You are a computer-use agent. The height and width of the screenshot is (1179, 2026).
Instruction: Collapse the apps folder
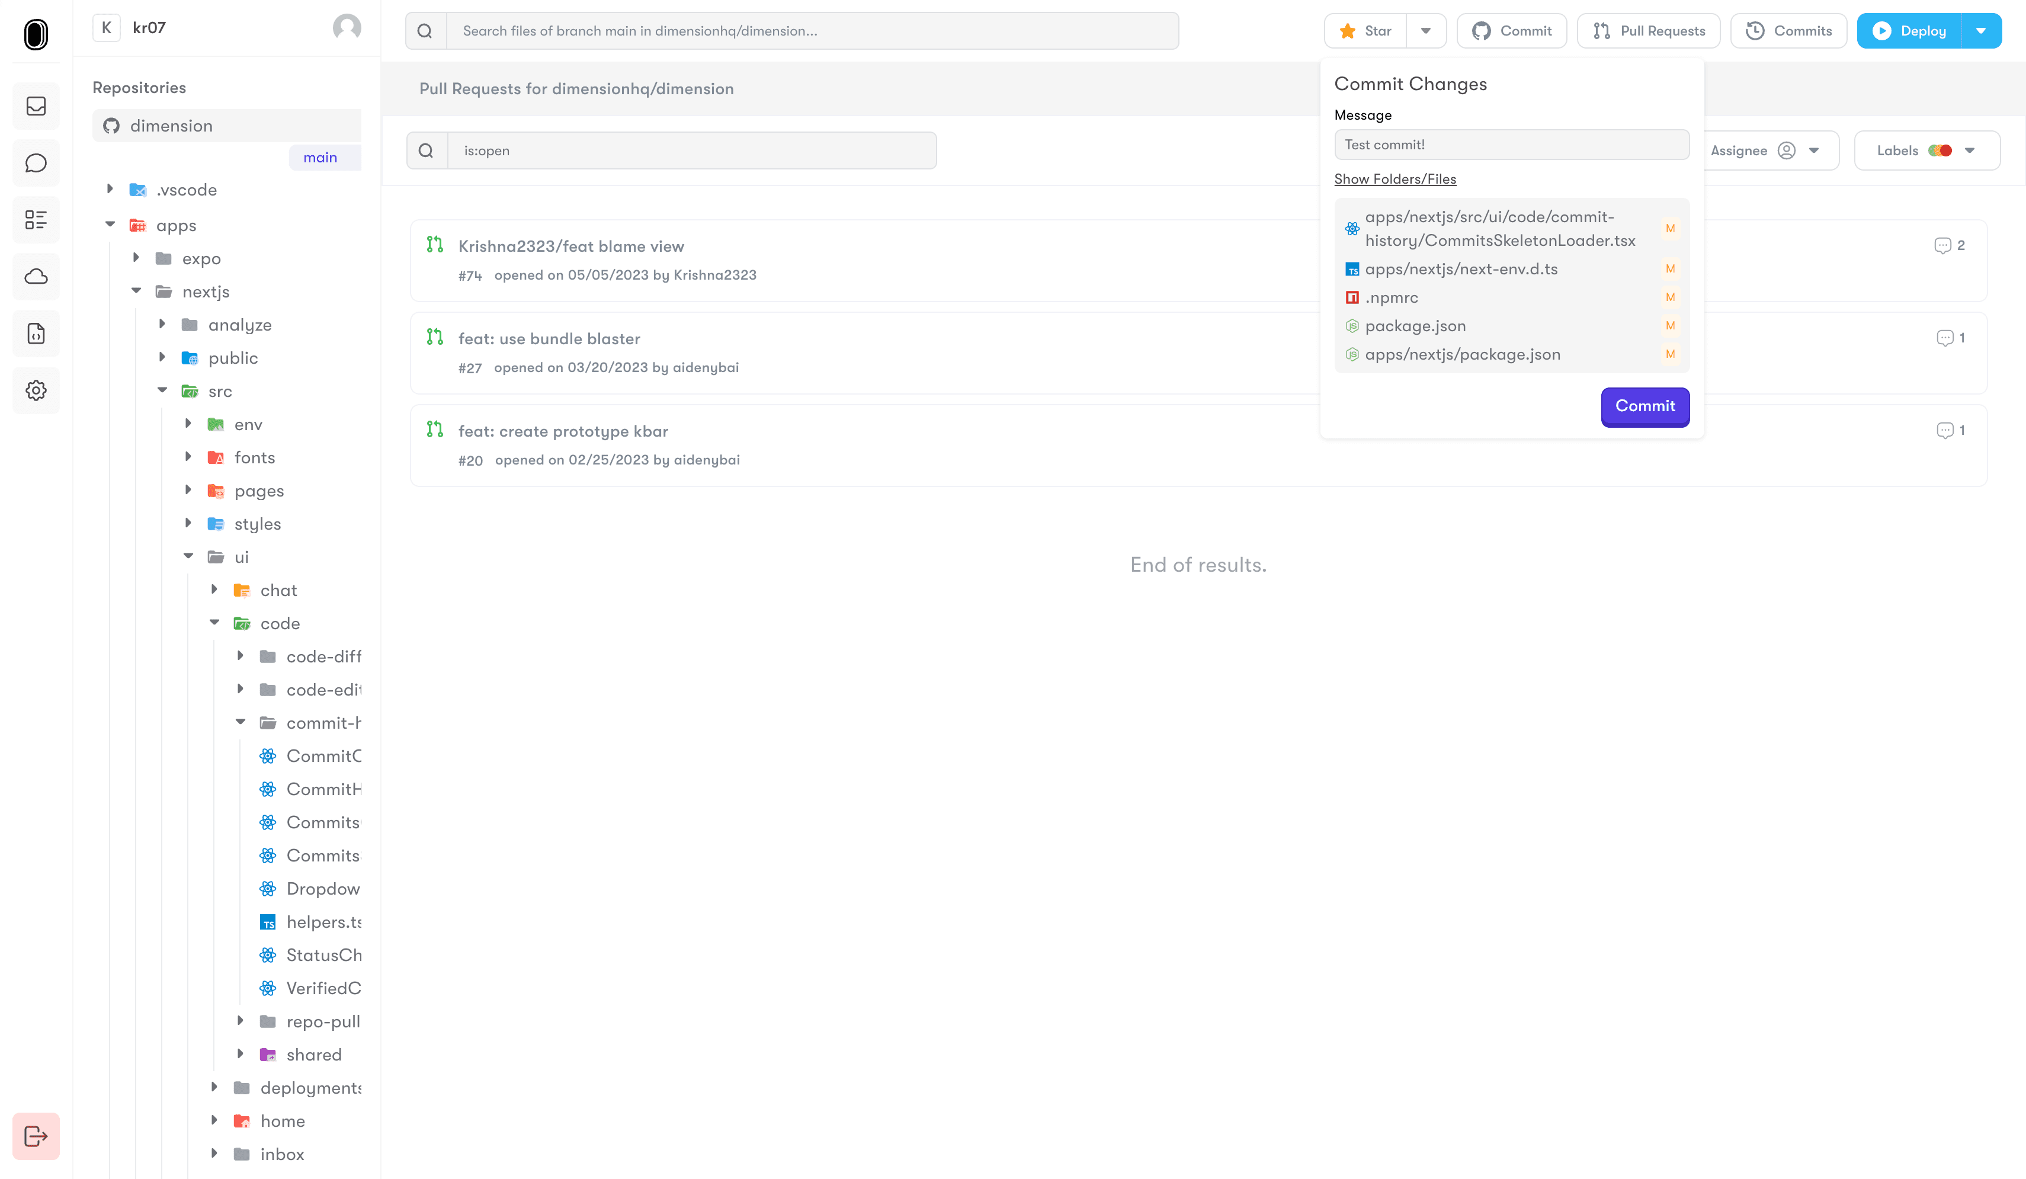click(110, 225)
